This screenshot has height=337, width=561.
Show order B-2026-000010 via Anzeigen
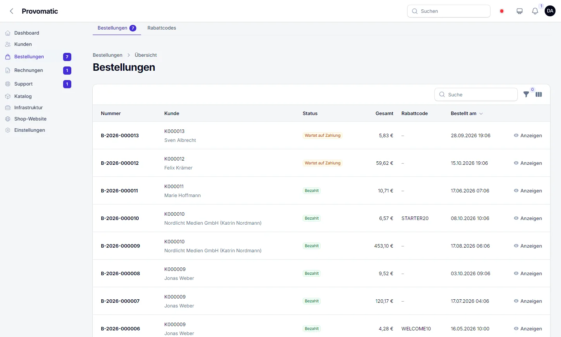[x=528, y=218]
